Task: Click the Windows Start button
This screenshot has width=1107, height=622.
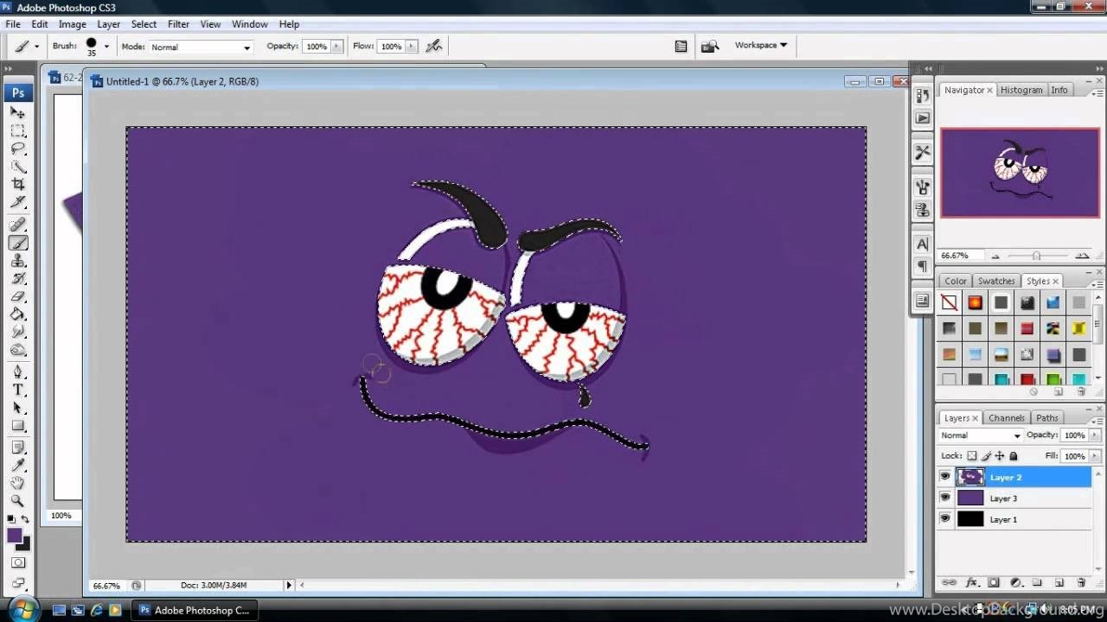Action: tap(22, 609)
